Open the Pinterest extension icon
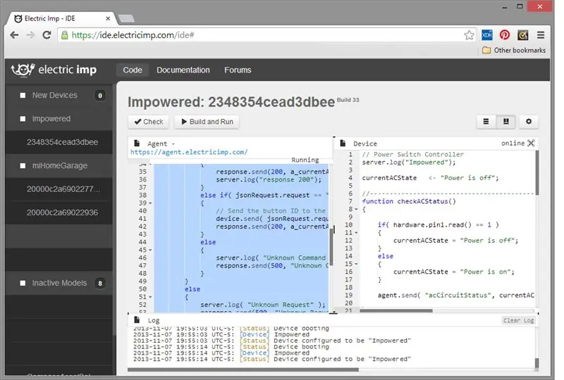This screenshot has height=380, width=564. [504, 35]
